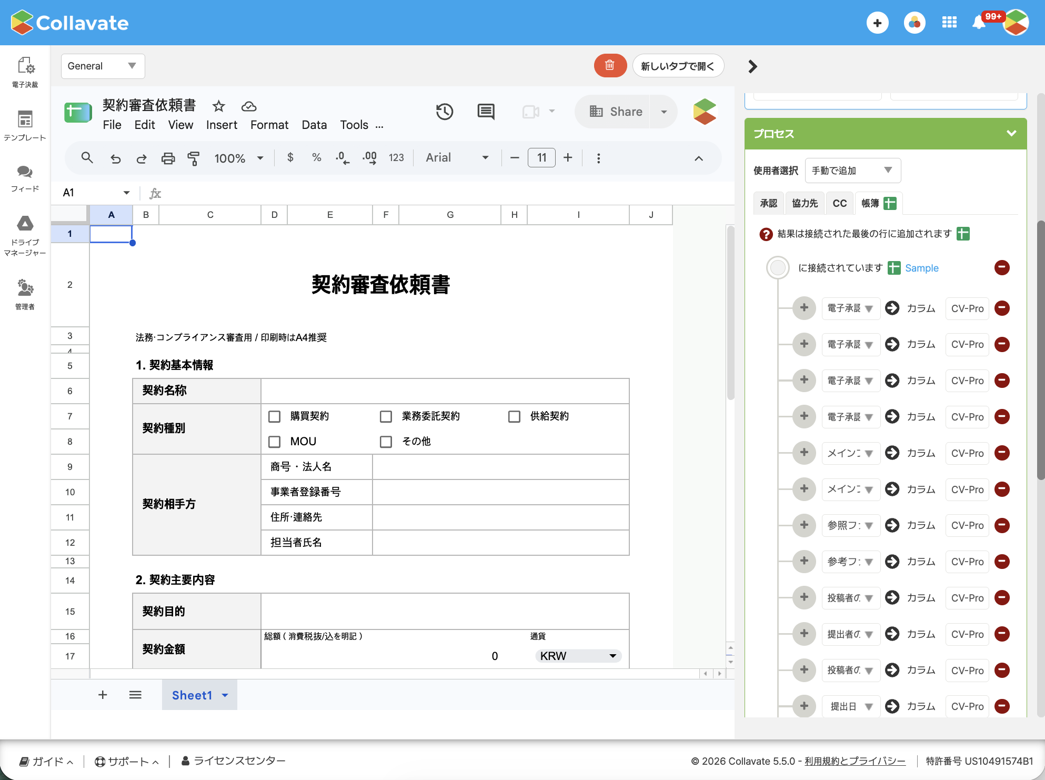Viewport: 1045px width, 780px height.
Task: Click the 契約名称 value cell
Action: 445,391
